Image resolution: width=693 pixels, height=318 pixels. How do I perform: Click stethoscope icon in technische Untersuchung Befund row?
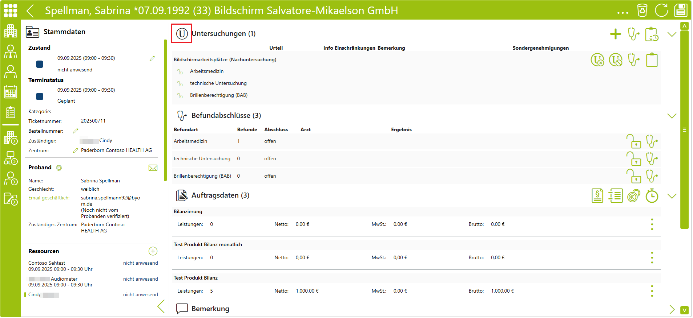pos(652,159)
